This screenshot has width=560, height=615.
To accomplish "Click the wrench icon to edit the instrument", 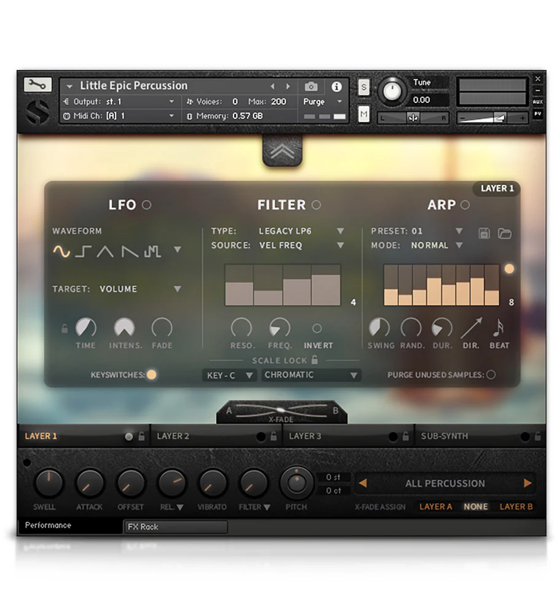I will click(x=36, y=83).
